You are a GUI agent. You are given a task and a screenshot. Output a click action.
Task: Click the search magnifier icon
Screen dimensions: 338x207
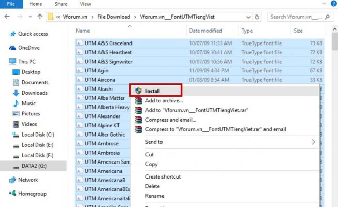pos(327,17)
